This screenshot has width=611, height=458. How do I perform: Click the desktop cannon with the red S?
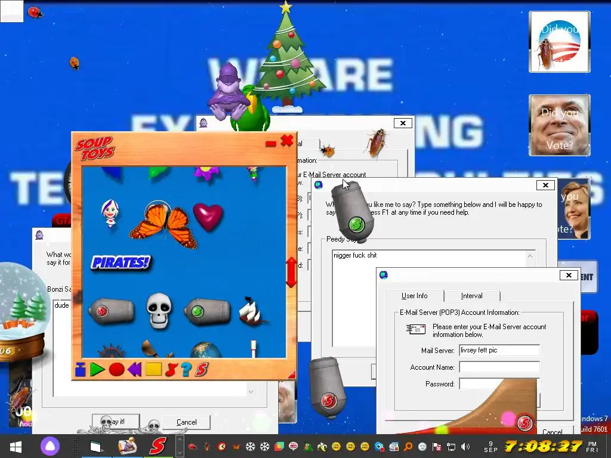coord(328,388)
